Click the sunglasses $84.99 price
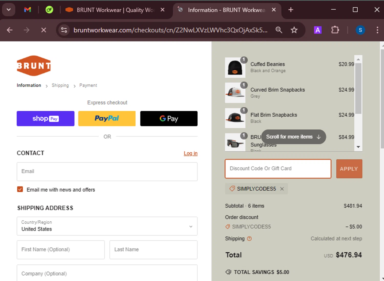The image size is (384, 281). tap(346, 137)
